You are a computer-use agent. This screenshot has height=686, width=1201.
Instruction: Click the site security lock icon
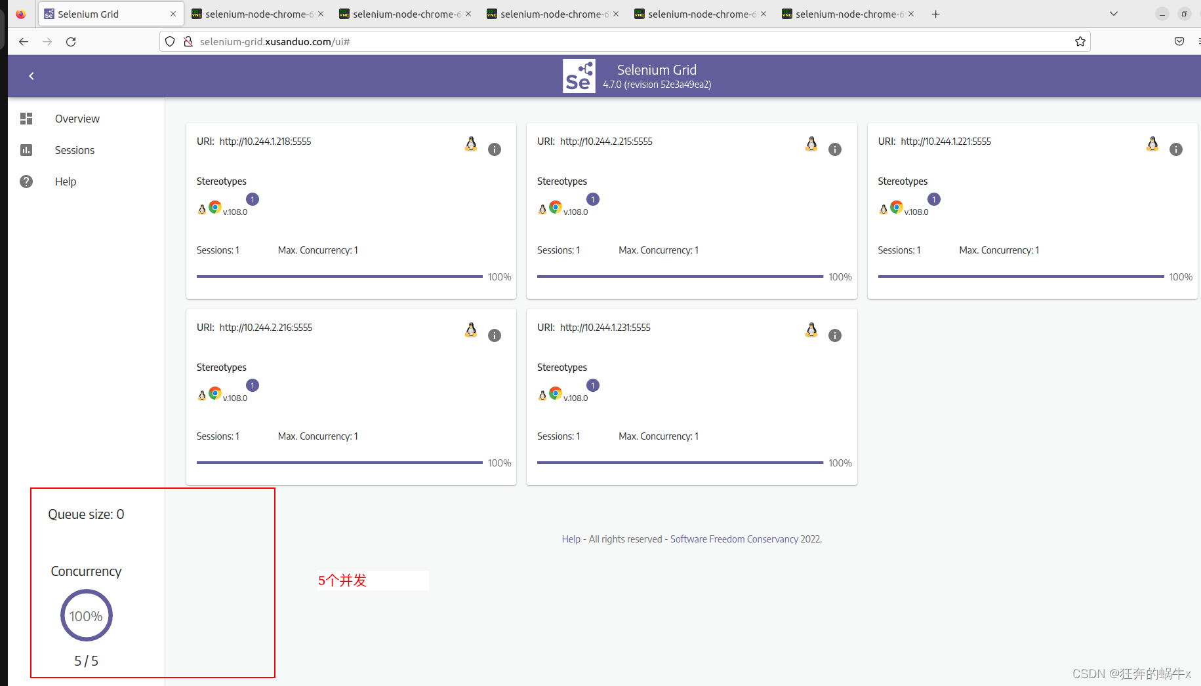[188, 41]
